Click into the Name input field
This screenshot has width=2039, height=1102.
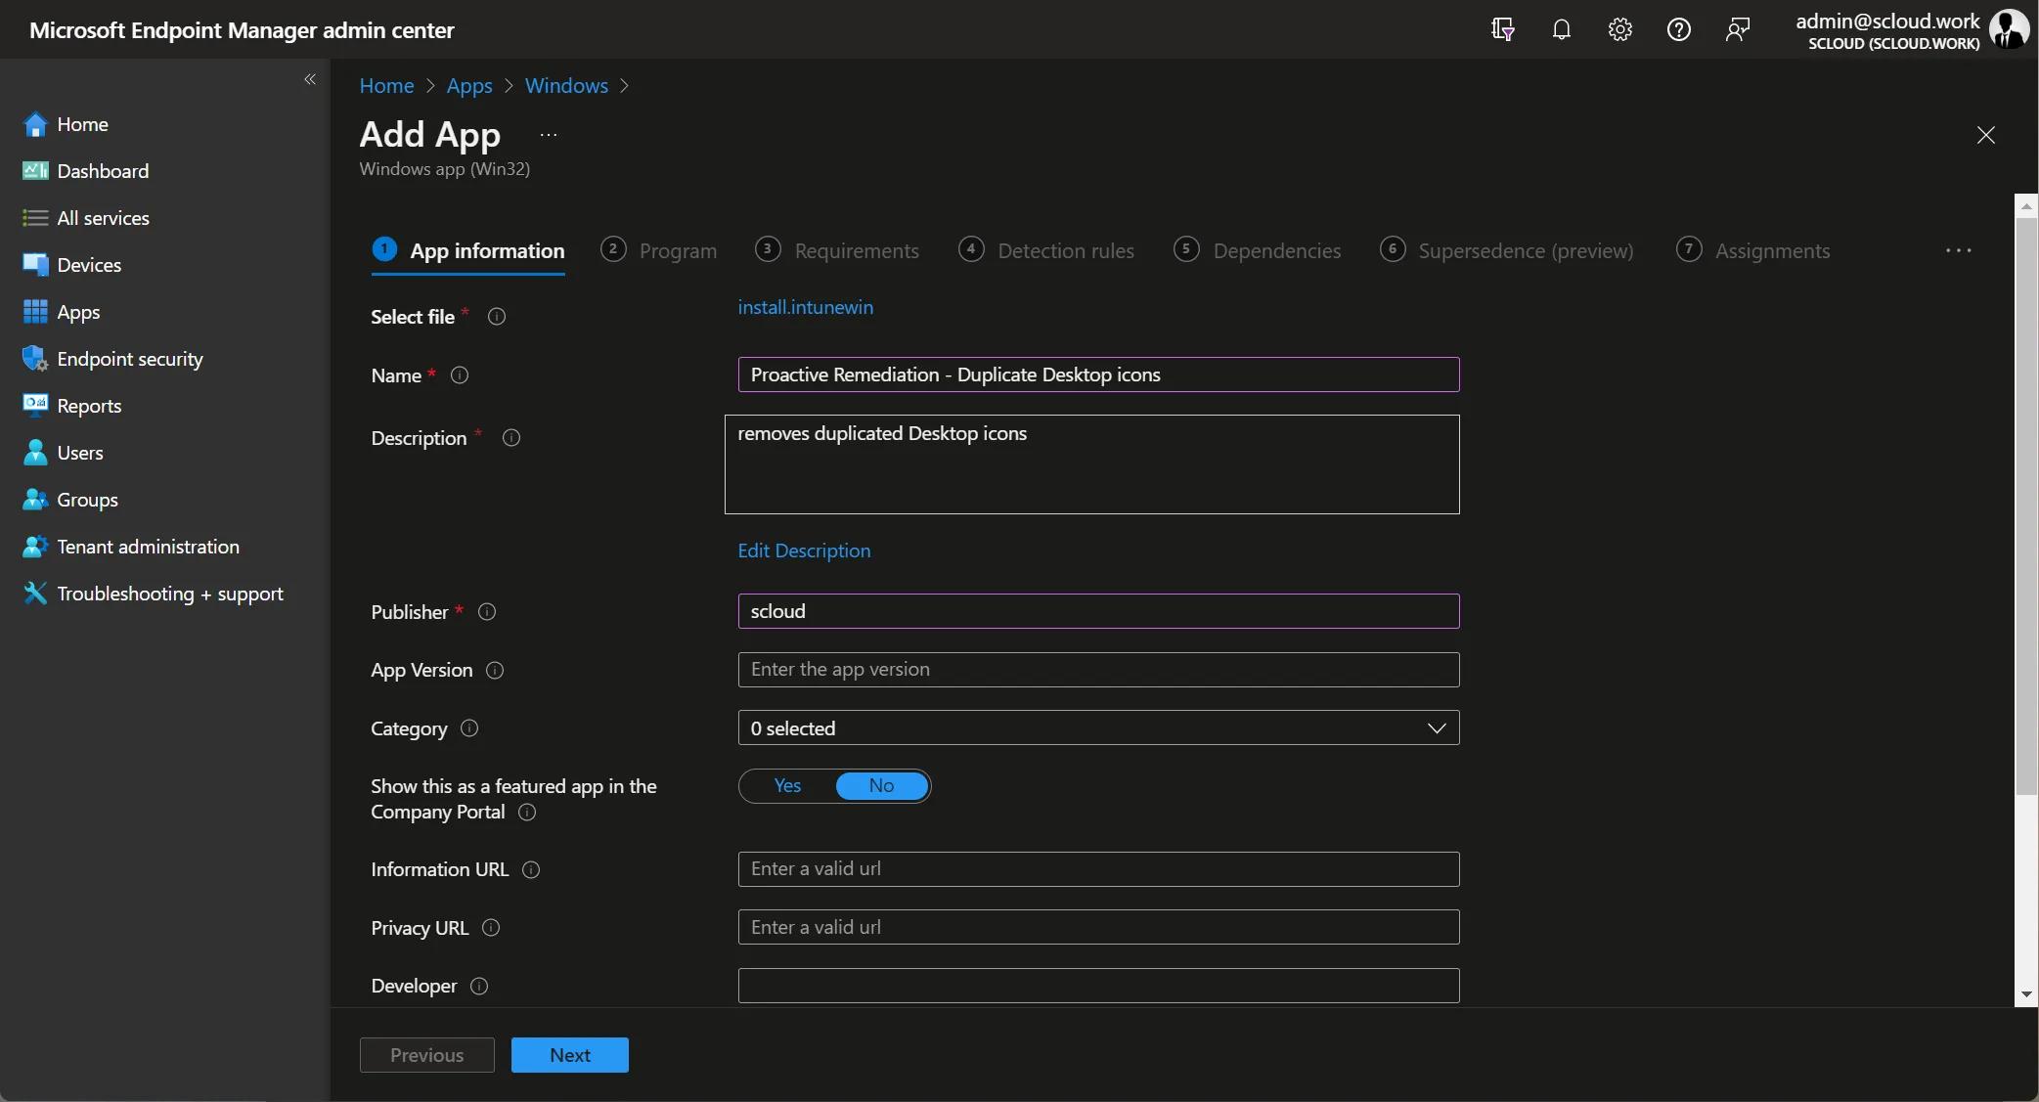(x=1098, y=375)
